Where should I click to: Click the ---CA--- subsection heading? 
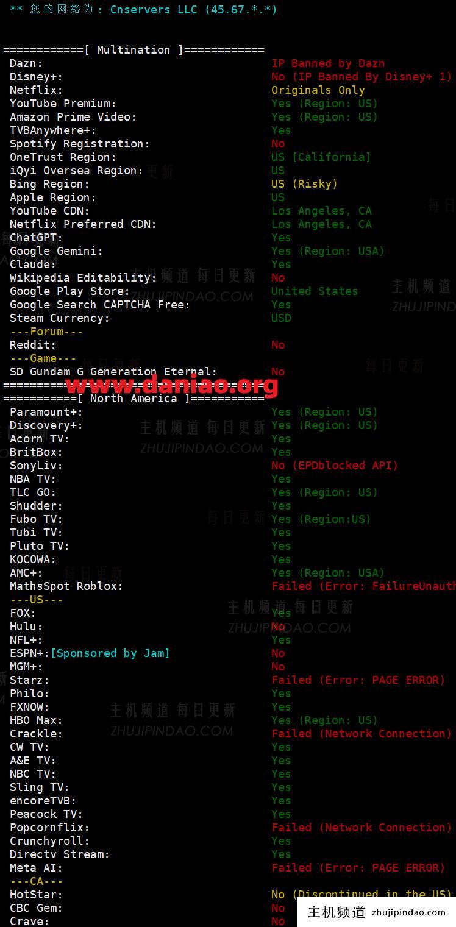(37, 881)
